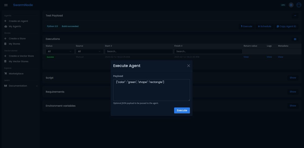Screen dimensions: 304x148
Task: Click the Success status badge
Action: coord(50,57)
